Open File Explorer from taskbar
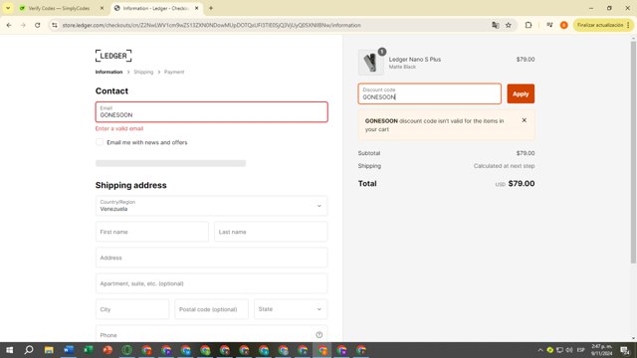 pos(49,350)
